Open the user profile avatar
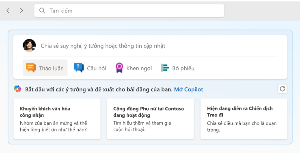This screenshot has width=300, height=153. point(29,45)
